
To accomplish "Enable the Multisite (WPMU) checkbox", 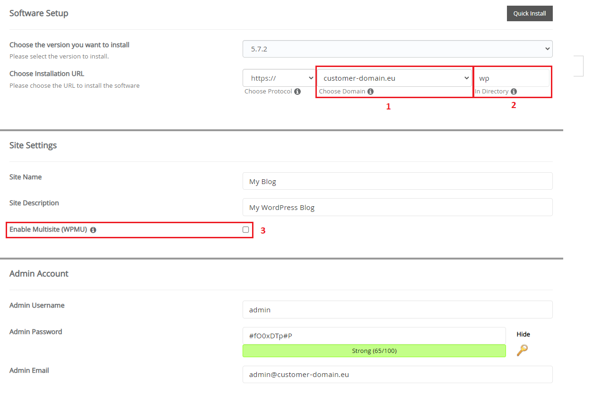I will (245, 230).
